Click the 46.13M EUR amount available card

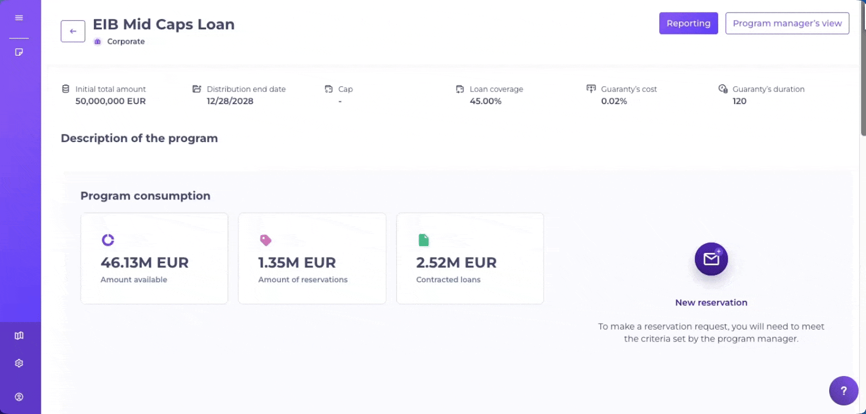(154, 258)
